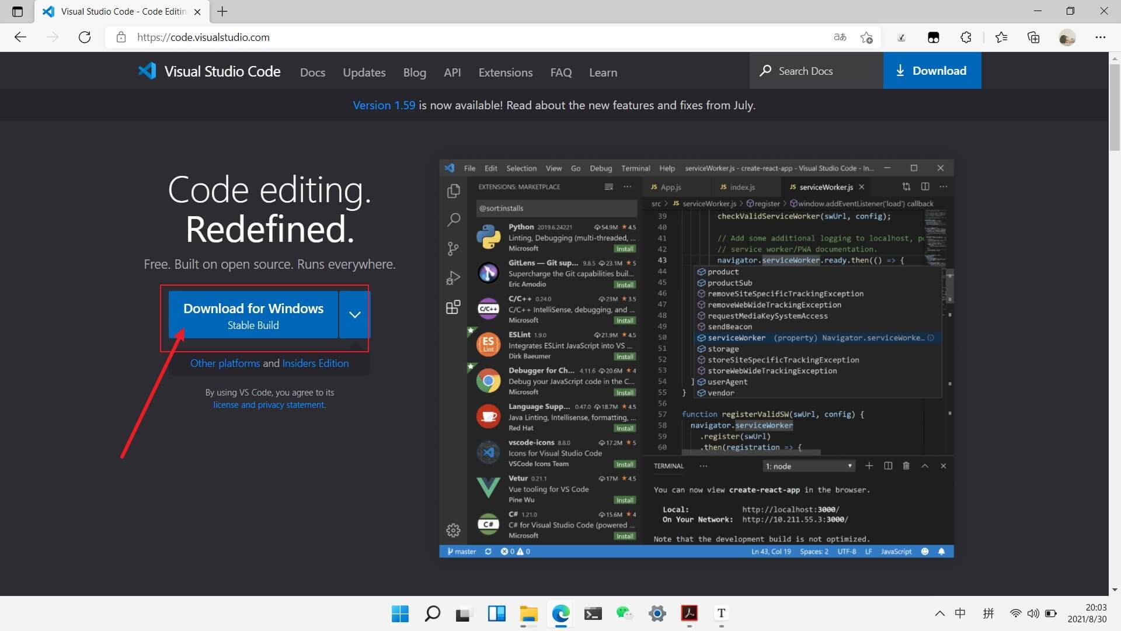Open File Explorer on taskbar
Viewport: 1121px width, 631px height.
coord(528,613)
